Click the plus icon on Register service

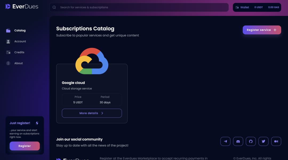tap(275, 30)
